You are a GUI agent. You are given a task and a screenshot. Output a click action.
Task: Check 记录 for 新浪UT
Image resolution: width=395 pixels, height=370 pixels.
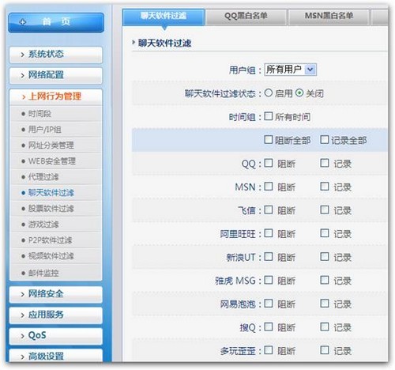point(325,257)
